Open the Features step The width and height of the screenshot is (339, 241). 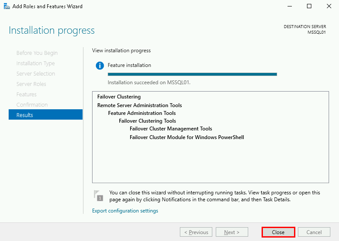[26, 95]
